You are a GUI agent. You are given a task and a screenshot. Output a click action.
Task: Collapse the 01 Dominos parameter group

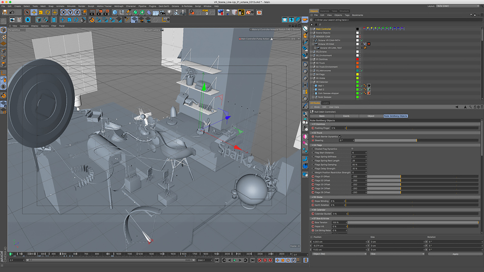(312, 124)
